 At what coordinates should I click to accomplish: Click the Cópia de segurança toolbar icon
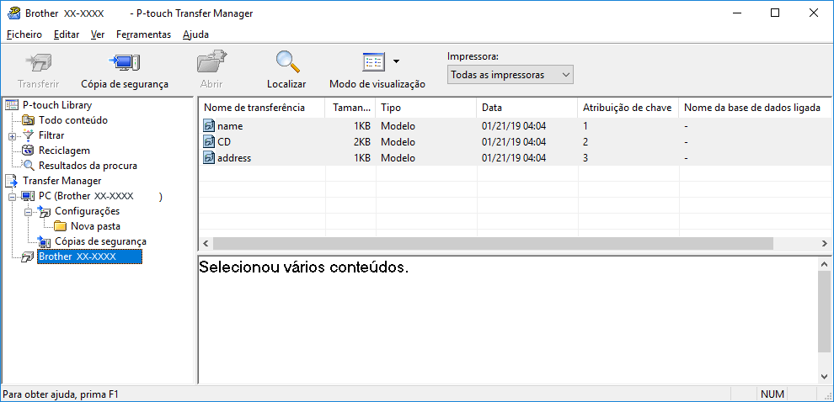tap(125, 63)
